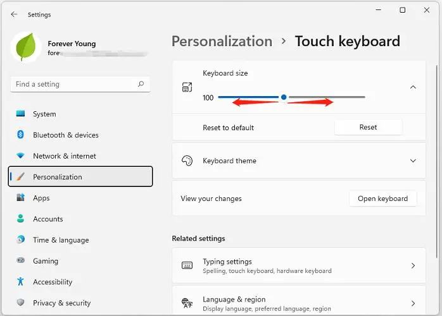Click the gray part of size slider track
This screenshot has height=316, width=442.
click(327, 97)
